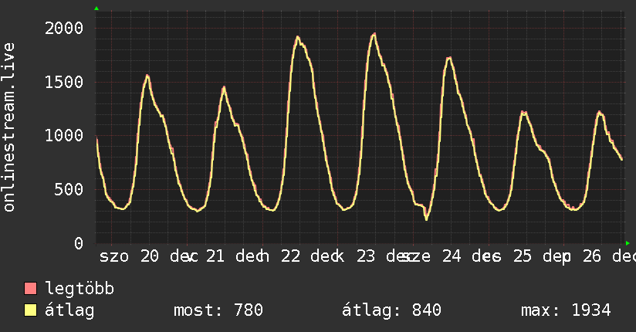Select the 'max: 1934' statistic
636x332 pixels.
tap(566, 310)
